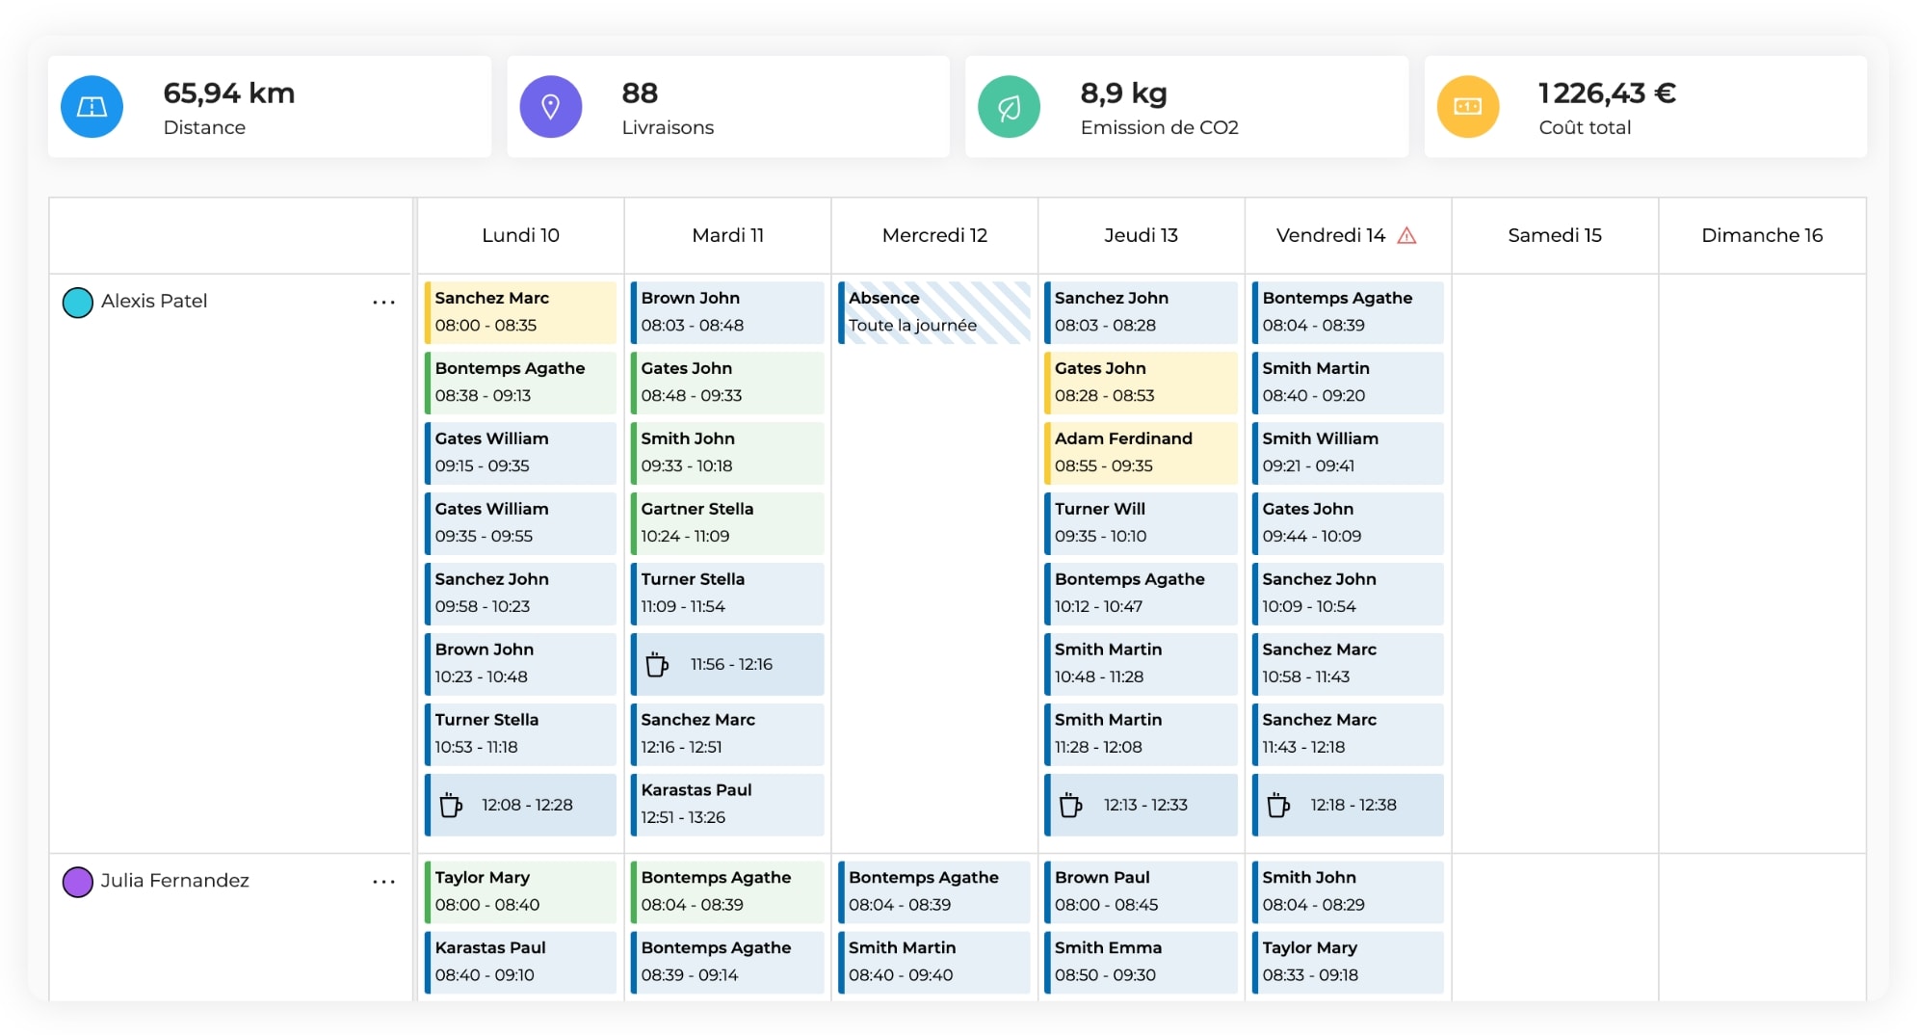Select the Adam Ferdinand appointment on Jeudi
This screenshot has width=1917, height=1035.
click(x=1140, y=452)
